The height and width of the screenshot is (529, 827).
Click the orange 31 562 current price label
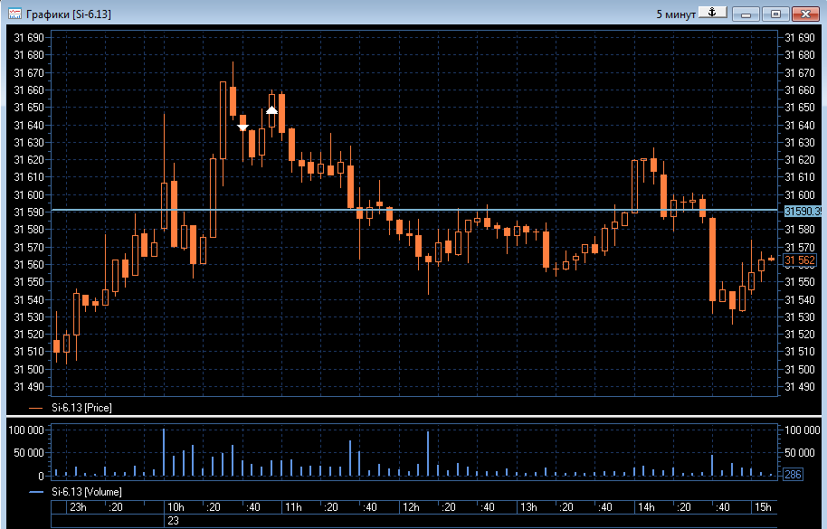click(x=800, y=260)
